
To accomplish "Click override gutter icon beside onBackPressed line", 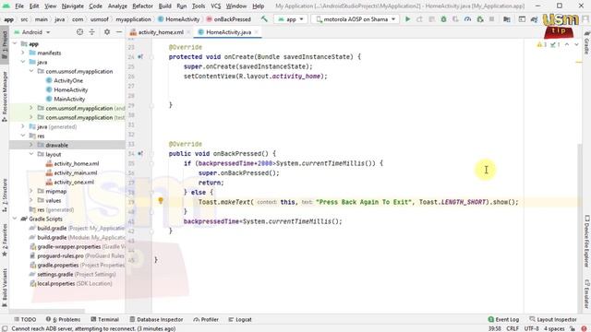I will 139,154.
